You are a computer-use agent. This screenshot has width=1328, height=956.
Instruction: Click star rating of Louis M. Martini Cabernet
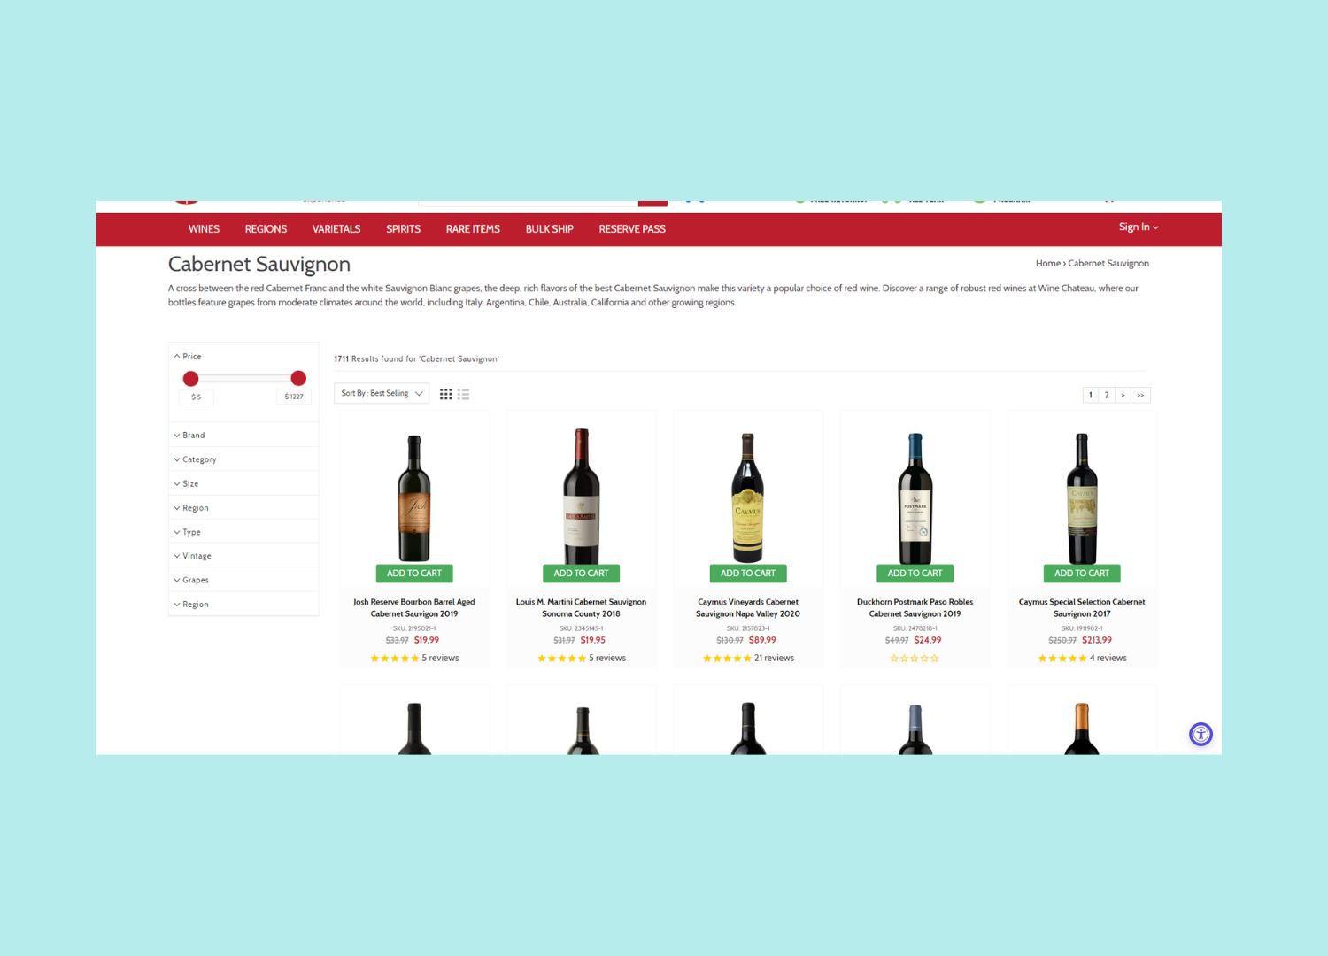[561, 659]
